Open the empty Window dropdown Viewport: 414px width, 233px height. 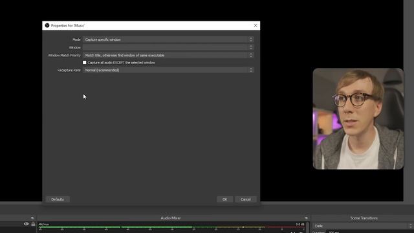pyautogui.click(x=168, y=47)
